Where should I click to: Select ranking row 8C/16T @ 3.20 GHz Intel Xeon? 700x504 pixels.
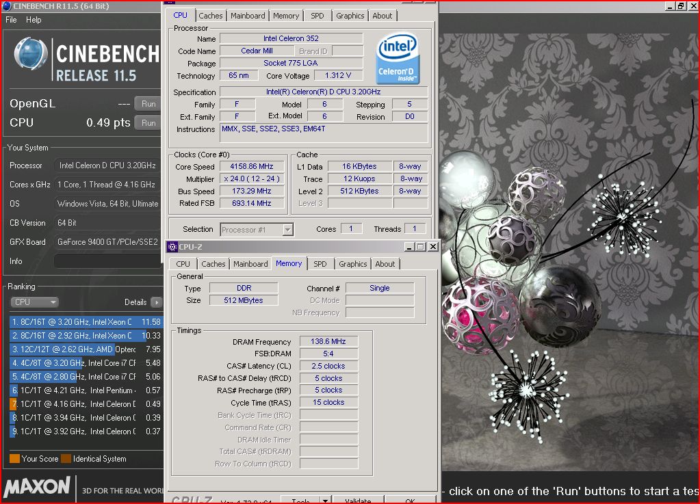[86, 321]
